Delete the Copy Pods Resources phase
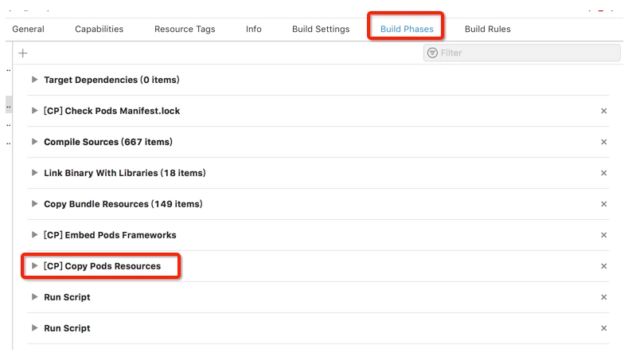 (x=604, y=266)
